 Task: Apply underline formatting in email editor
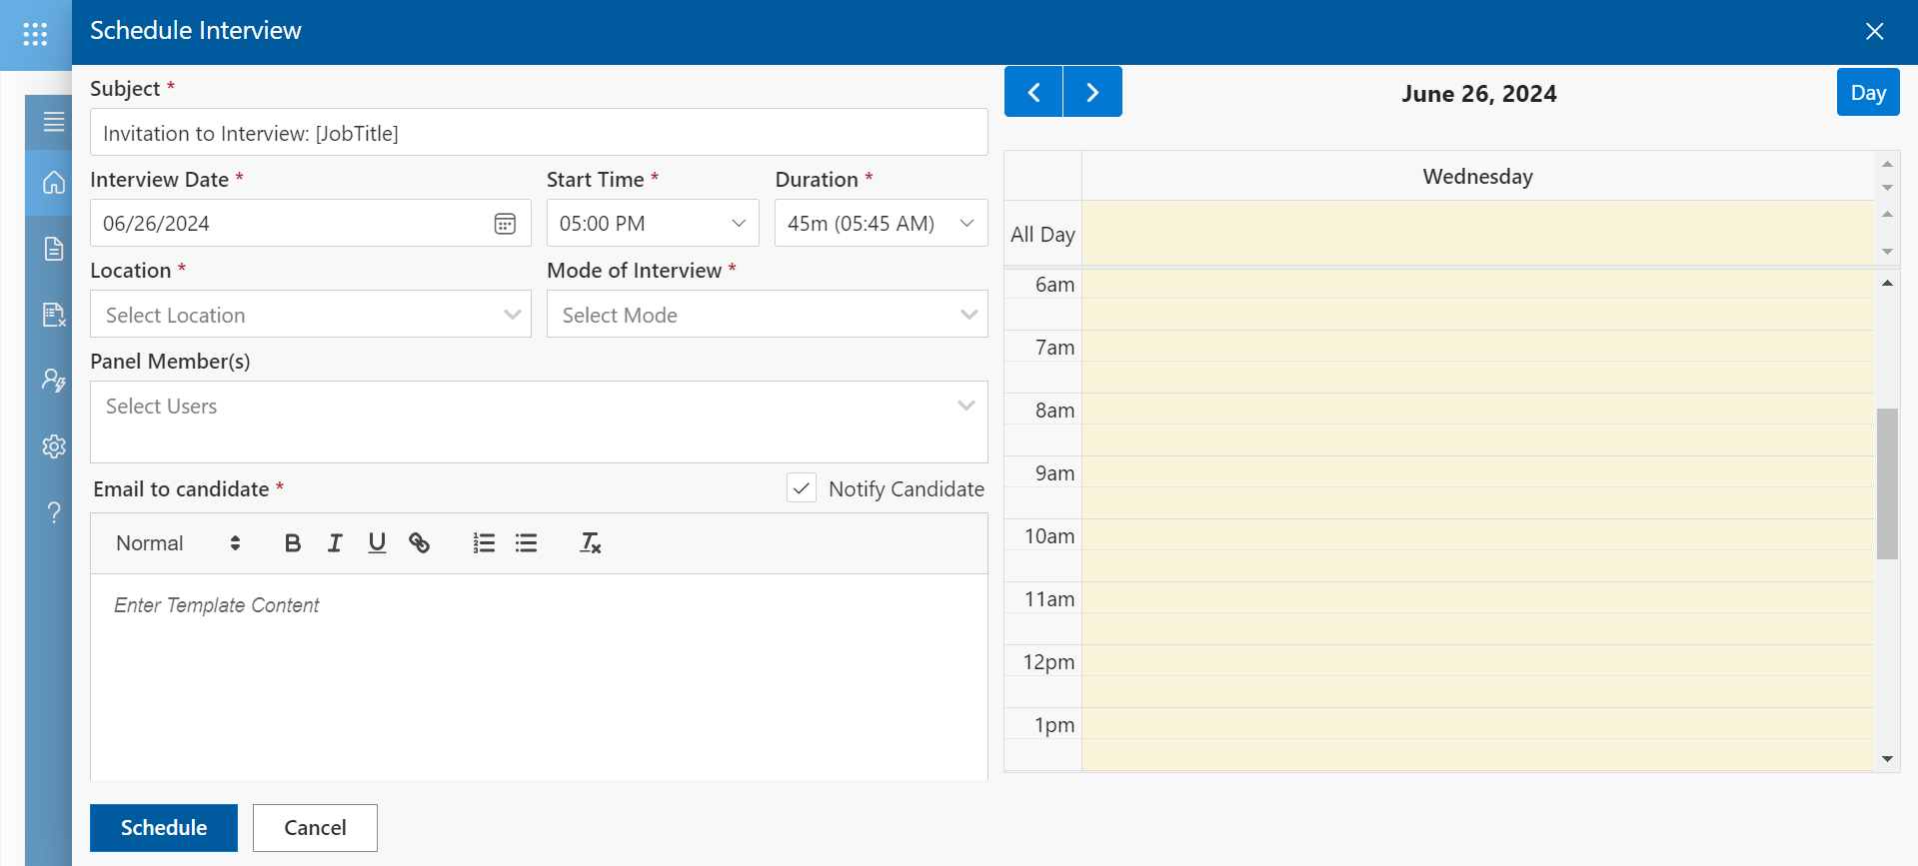[x=377, y=543]
